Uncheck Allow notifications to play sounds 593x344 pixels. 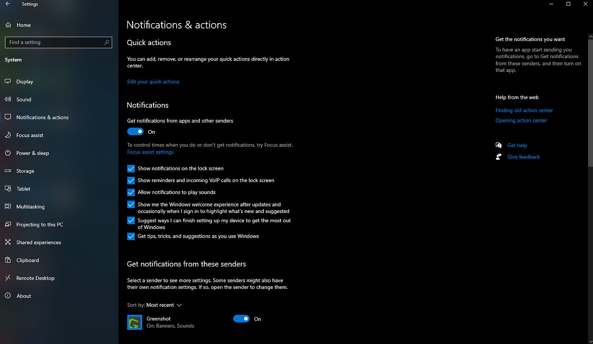131,192
